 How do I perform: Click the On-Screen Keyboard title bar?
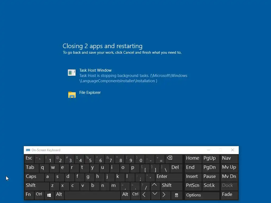point(131,150)
